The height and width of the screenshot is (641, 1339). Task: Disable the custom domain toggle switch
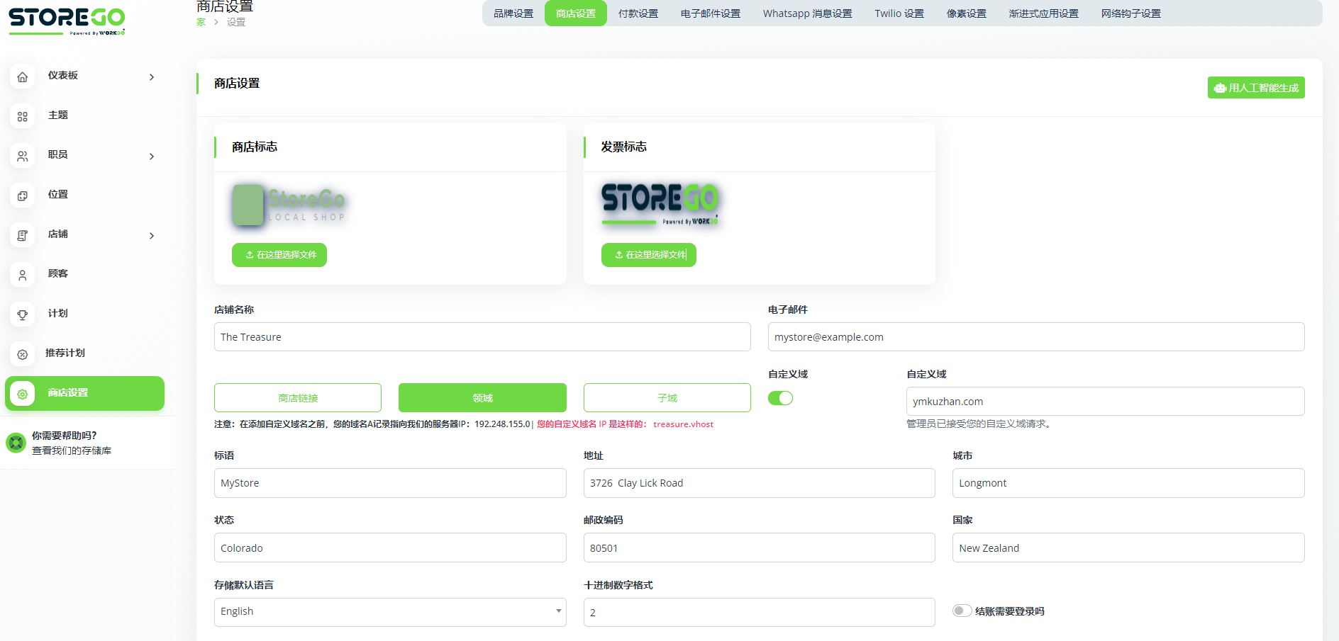(780, 398)
